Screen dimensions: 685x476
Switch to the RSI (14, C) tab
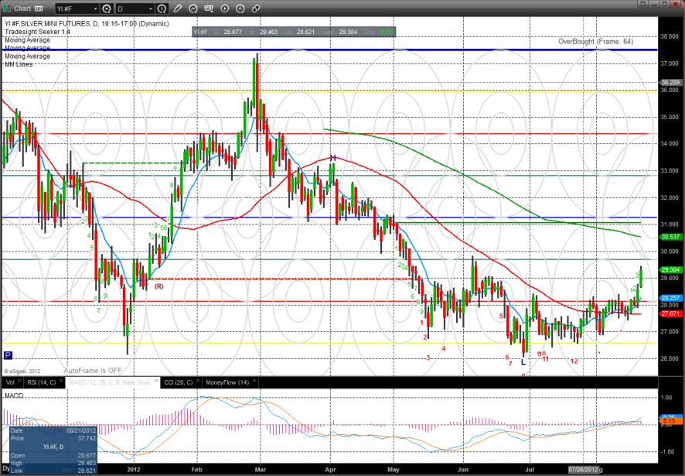click(42, 382)
